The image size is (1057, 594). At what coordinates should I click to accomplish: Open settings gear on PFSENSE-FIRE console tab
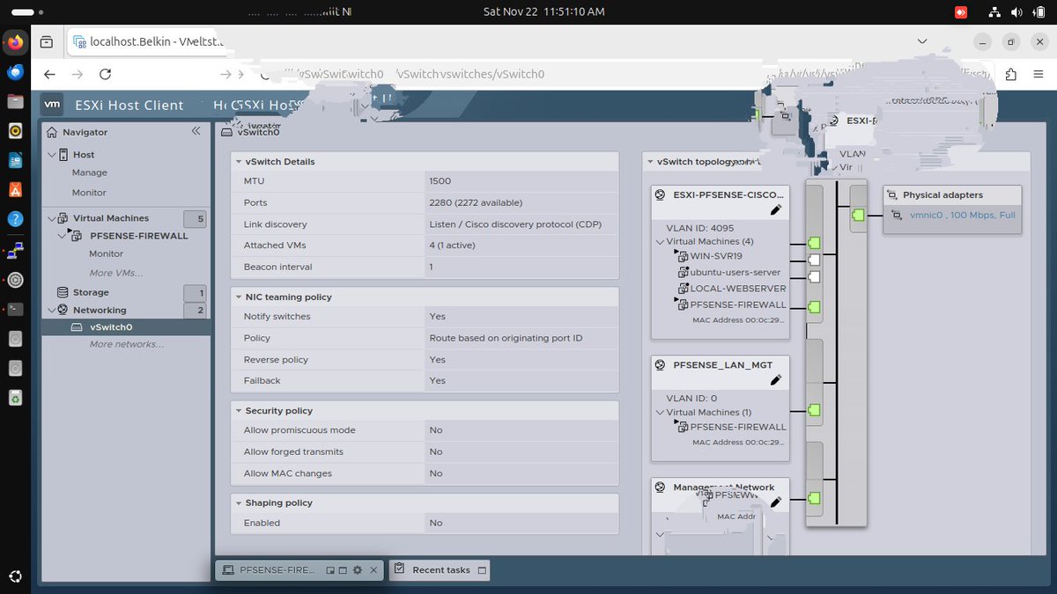point(358,570)
